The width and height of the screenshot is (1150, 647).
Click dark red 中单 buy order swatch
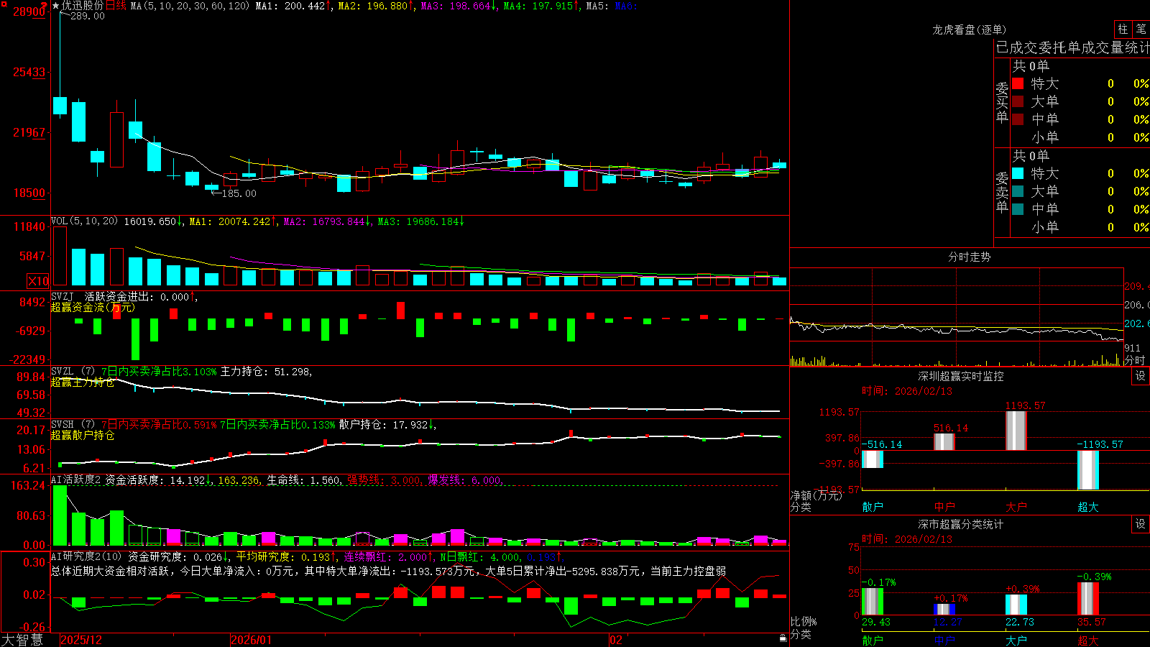click(x=1018, y=119)
